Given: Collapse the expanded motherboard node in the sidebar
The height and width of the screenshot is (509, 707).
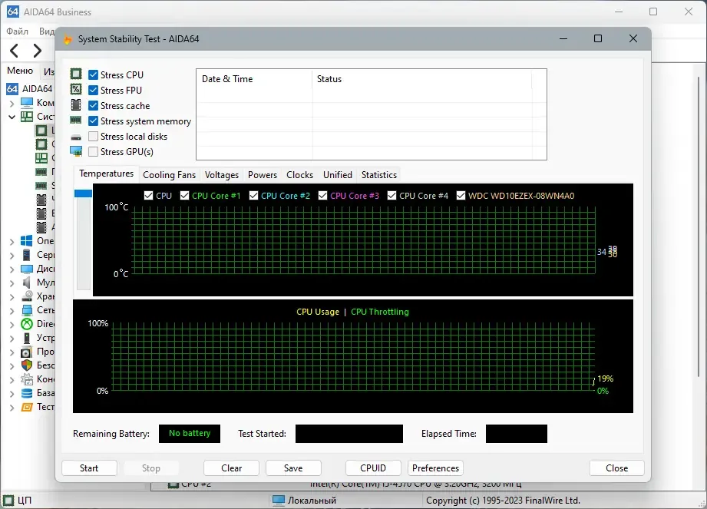Looking at the screenshot, I should (12, 117).
